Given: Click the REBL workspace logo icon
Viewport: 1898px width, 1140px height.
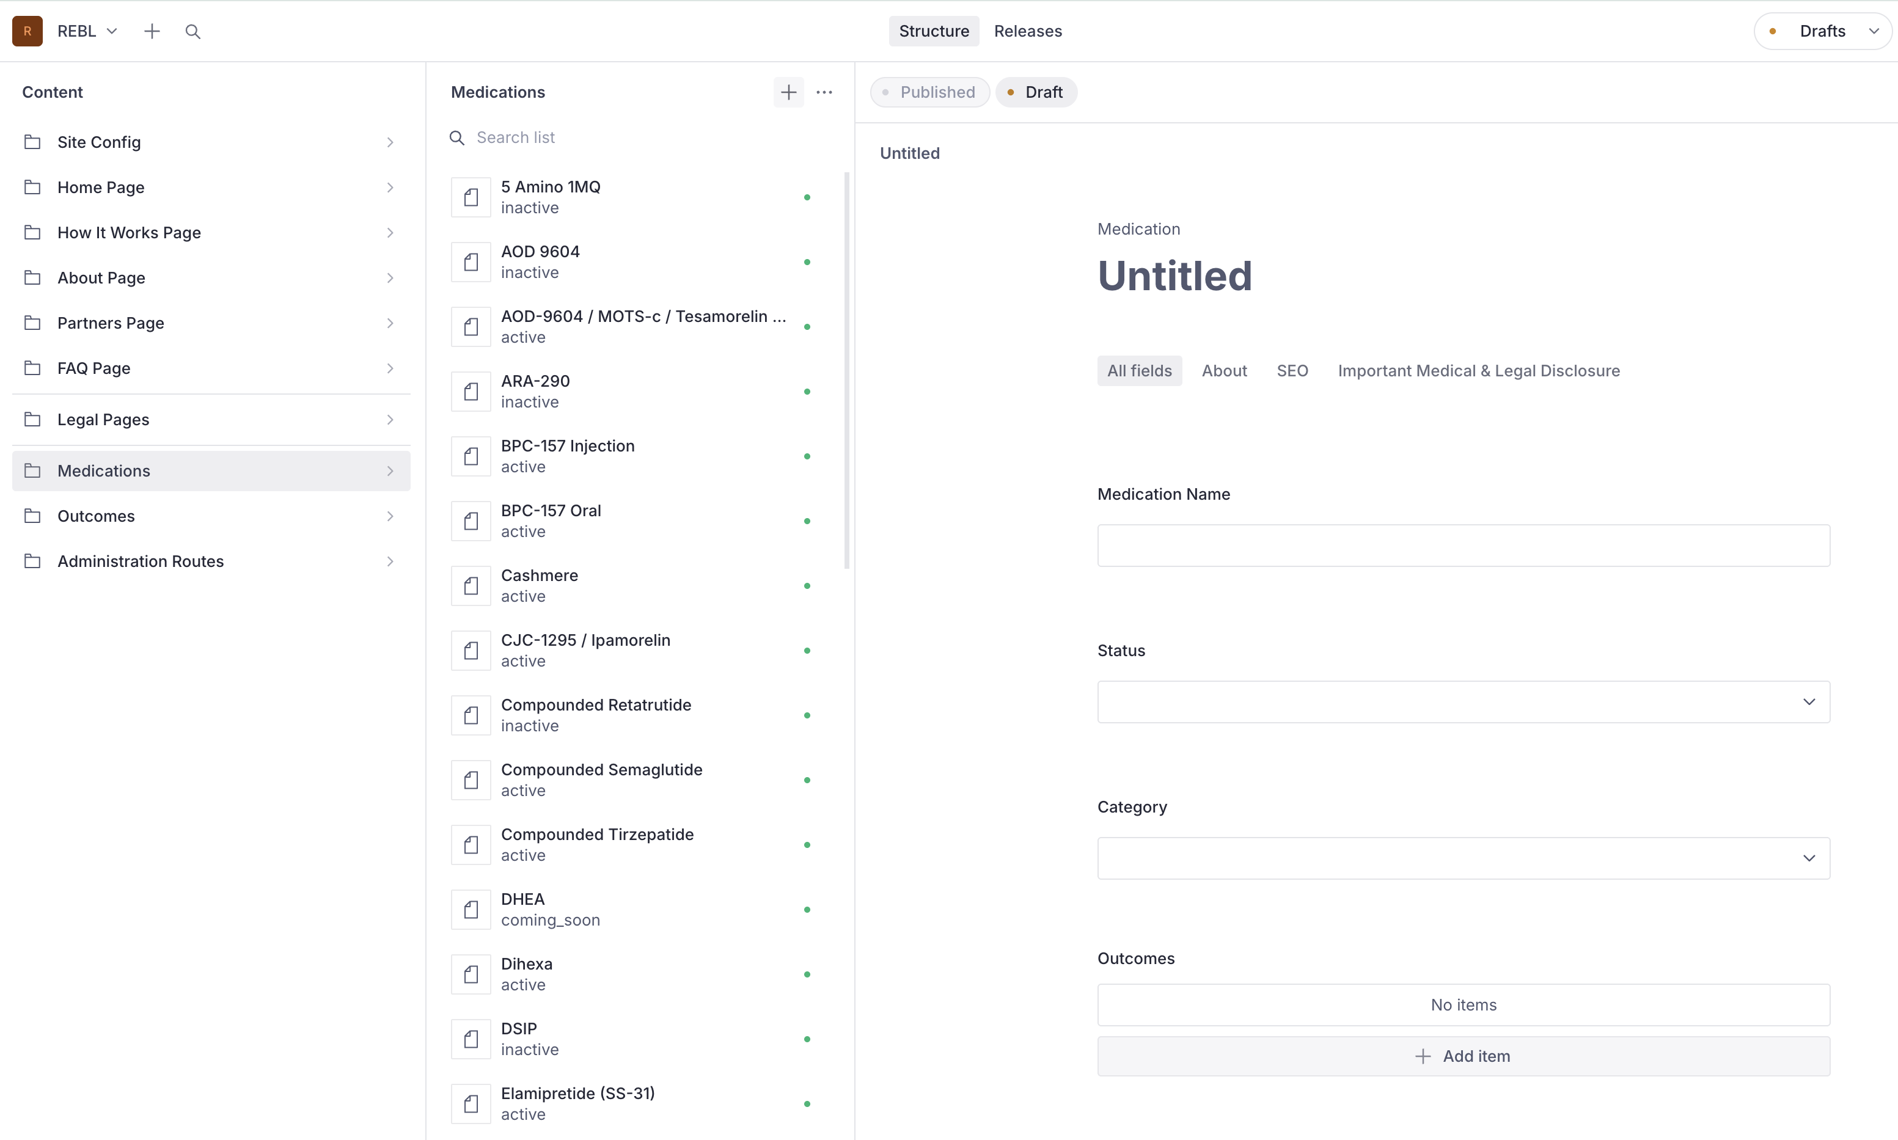Looking at the screenshot, I should (27, 31).
